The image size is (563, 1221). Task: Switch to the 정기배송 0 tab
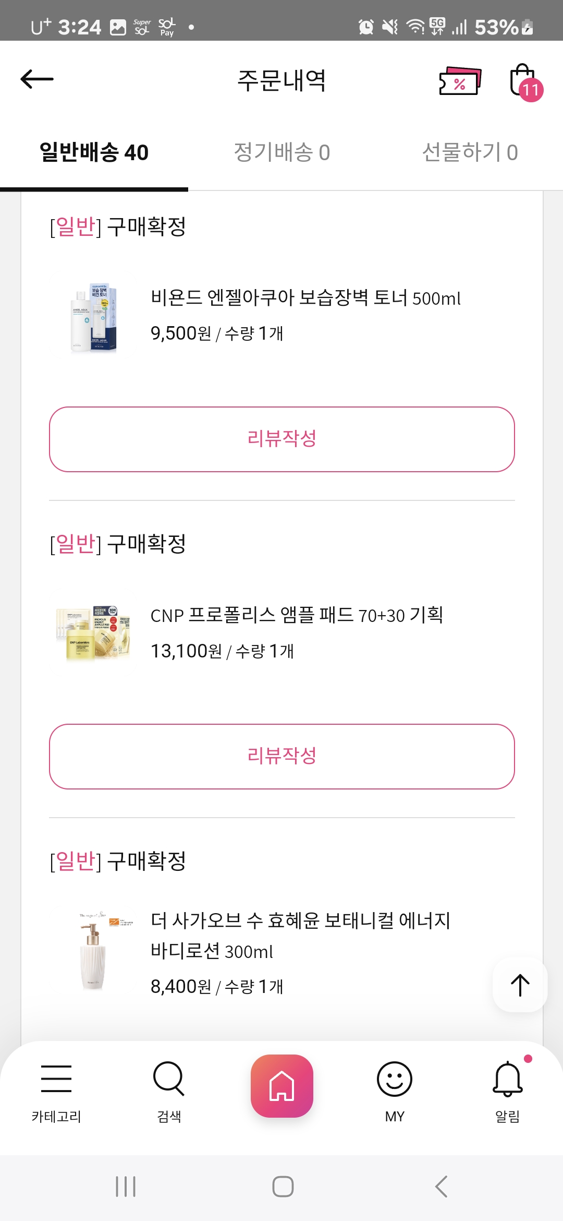pyautogui.click(x=281, y=152)
